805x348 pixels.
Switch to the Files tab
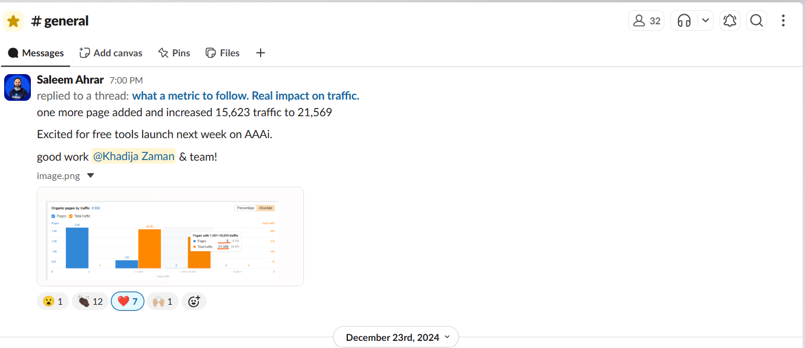click(x=223, y=53)
